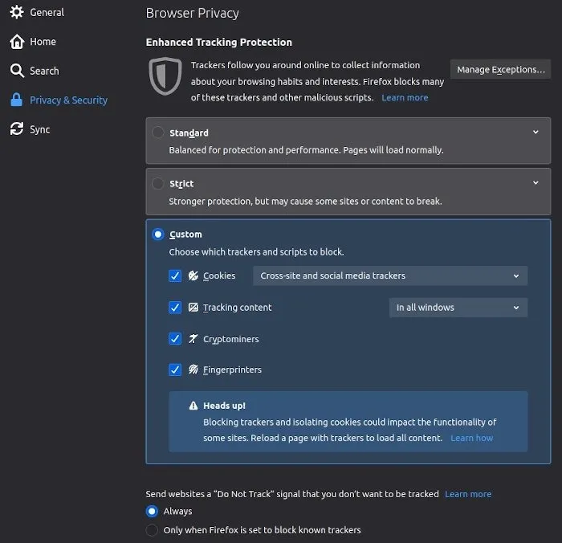Click the Tracking content icon

[193, 308]
